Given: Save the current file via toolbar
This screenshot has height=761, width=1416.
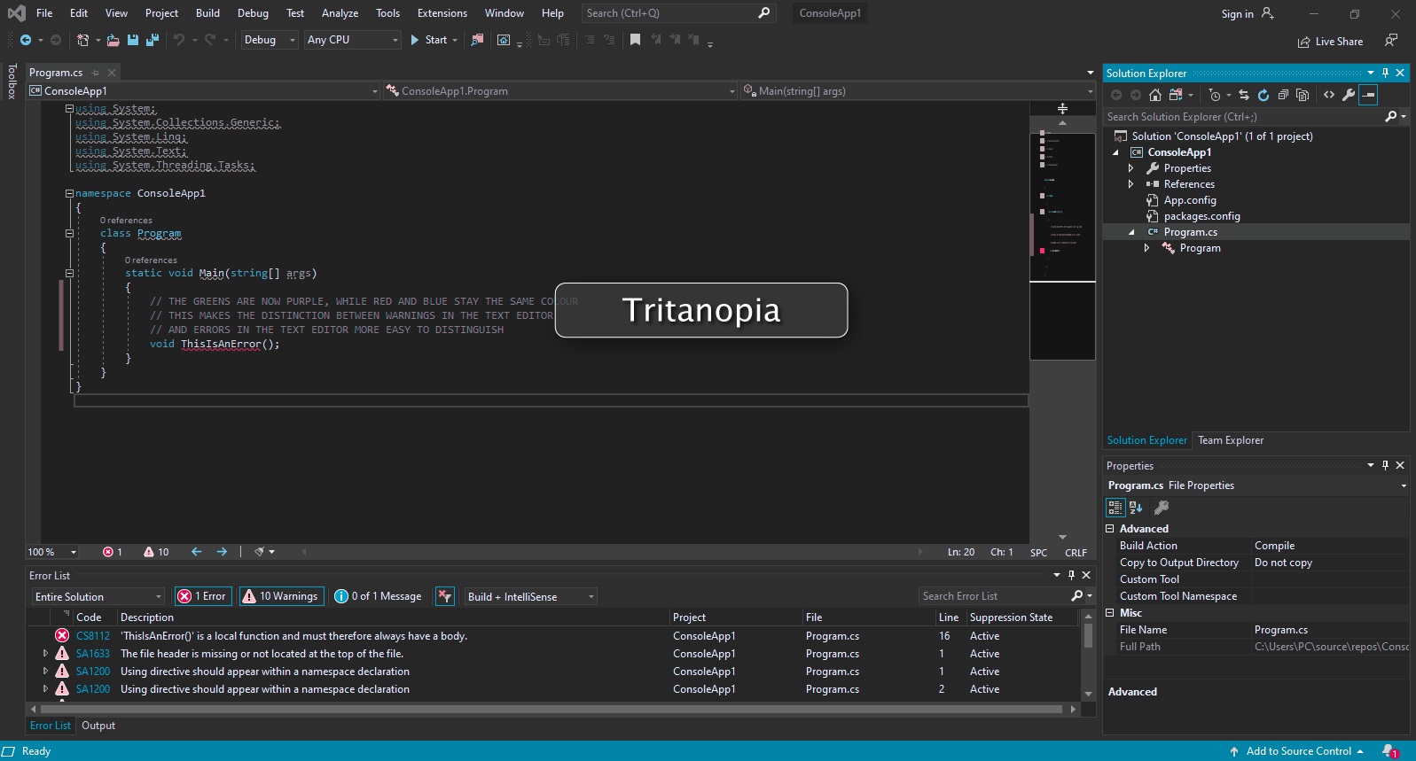Looking at the screenshot, I should 133,40.
